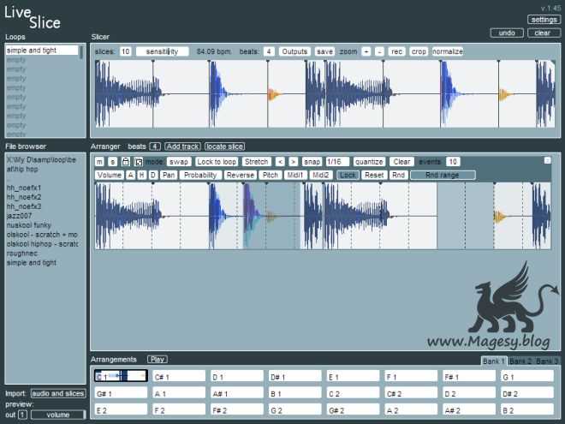Select the Volume parameter tab
The image size is (565, 424).
pos(110,176)
